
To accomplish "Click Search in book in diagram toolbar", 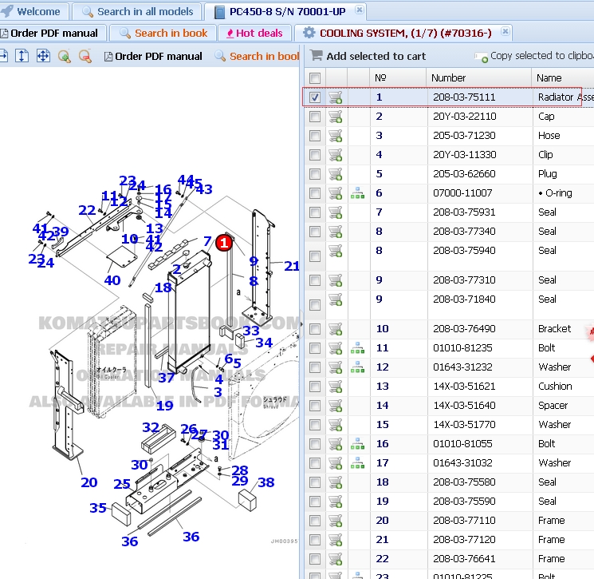I will [x=258, y=57].
